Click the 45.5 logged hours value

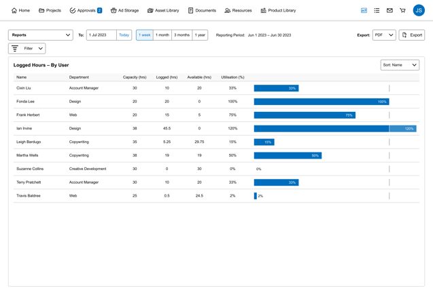(167, 128)
